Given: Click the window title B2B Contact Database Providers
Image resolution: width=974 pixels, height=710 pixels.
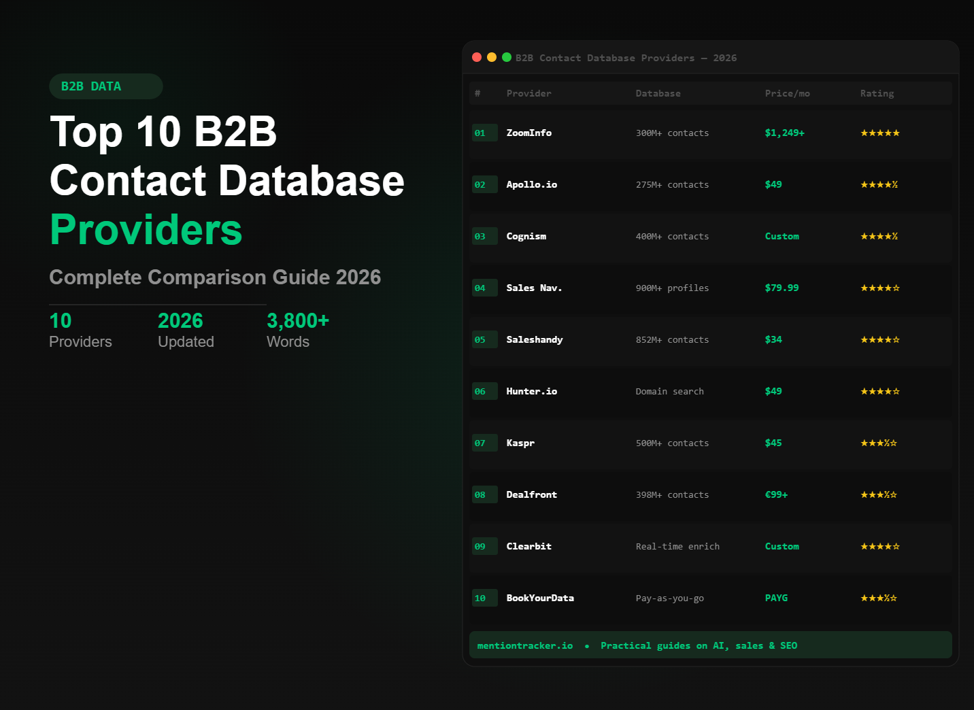Looking at the screenshot, I should coord(605,58).
